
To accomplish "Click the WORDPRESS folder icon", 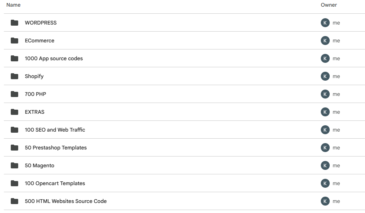I will tap(14, 23).
